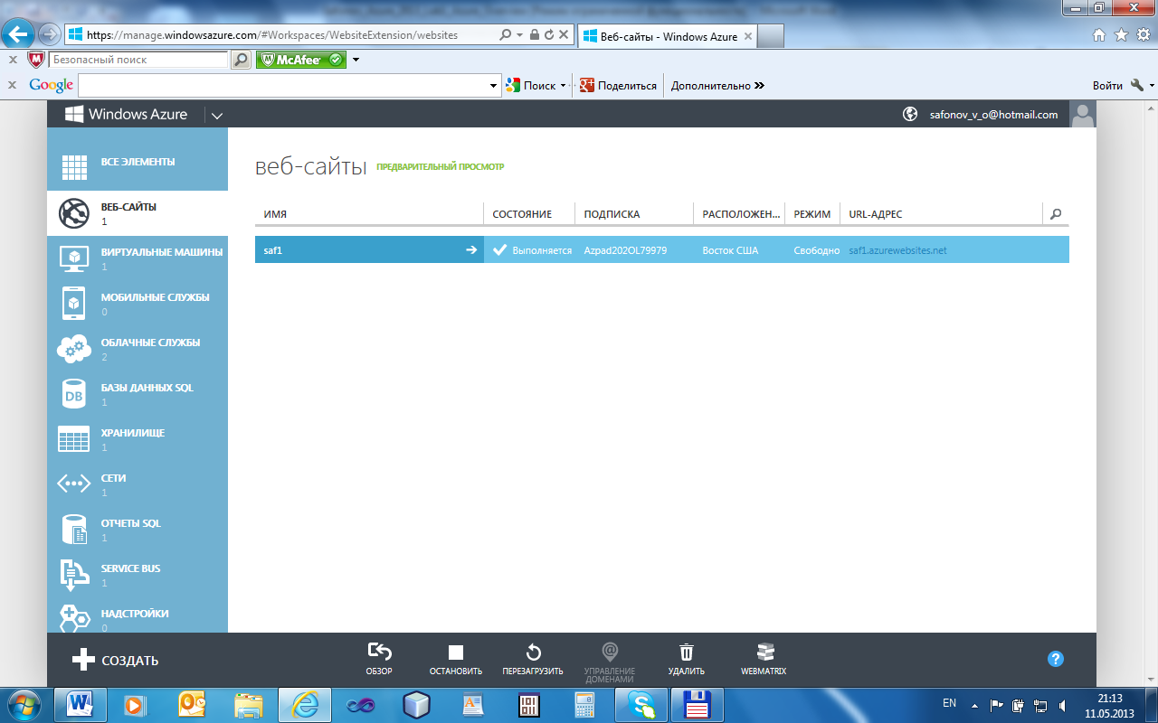The width and height of the screenshot is (1158, 723).
Task: Click the Обзор (Browse) command icon
Action: coord(379,652)
